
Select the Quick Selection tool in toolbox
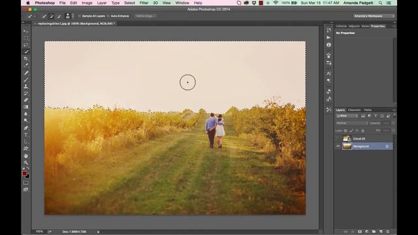tap(26, 52)
